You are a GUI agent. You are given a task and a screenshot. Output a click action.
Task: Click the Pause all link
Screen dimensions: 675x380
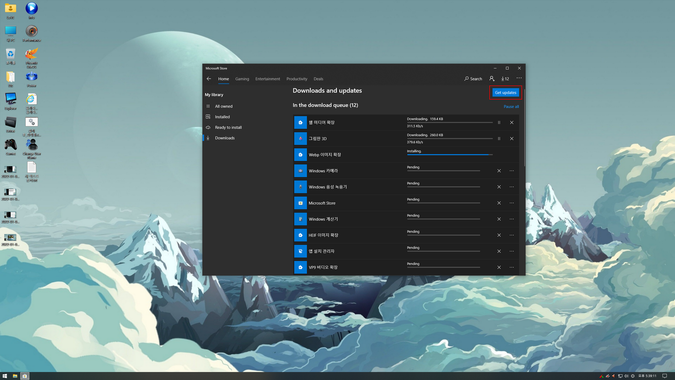click(511, 107)
